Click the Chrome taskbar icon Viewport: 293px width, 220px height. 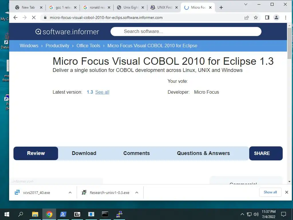point(49,214)
